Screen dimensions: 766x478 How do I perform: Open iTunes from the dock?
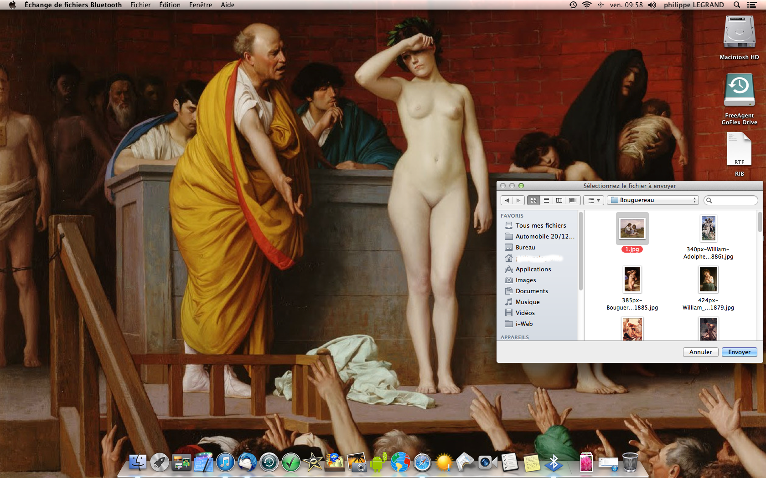point(225,463)
